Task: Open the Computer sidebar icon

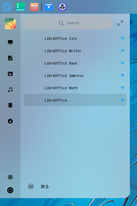Action: 10,42
